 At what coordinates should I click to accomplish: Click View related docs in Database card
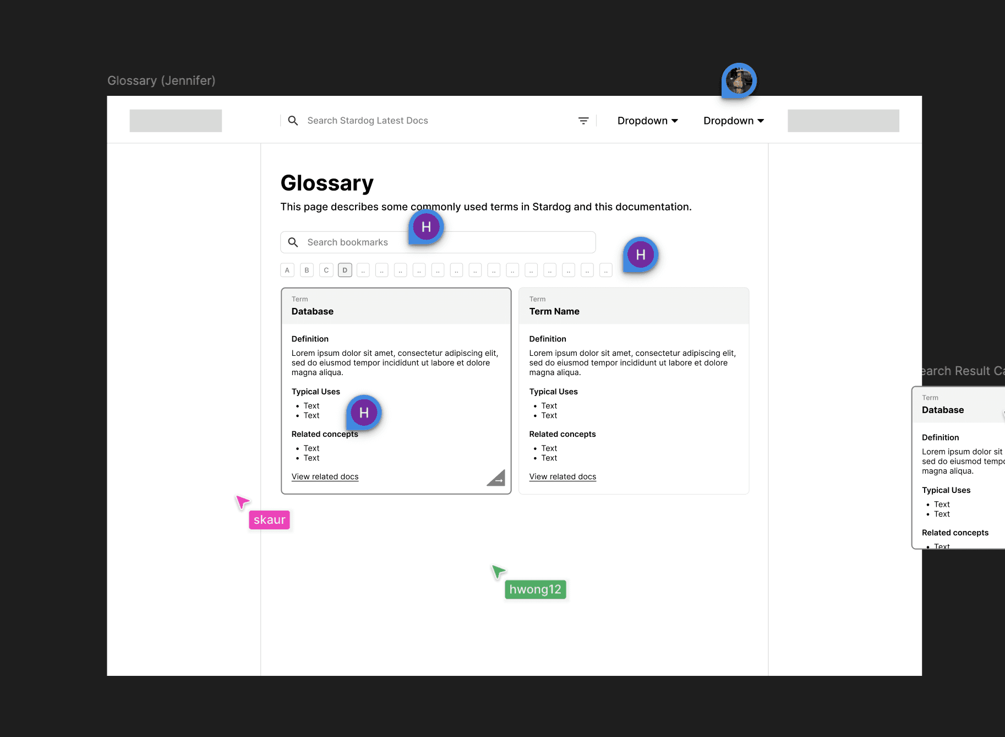pos(325,476)
